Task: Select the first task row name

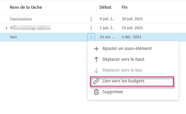Action: (x=21, y=19)
